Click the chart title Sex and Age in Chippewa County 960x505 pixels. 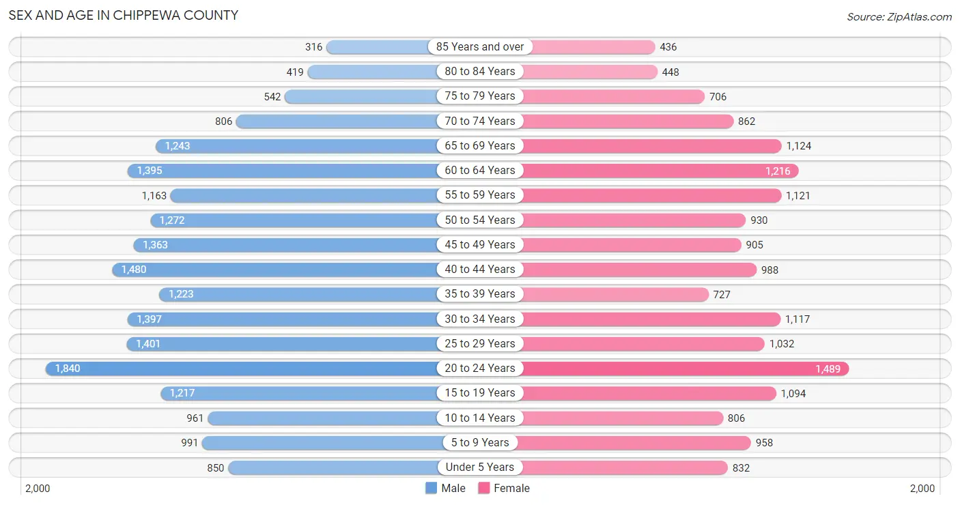pos(124,15)
